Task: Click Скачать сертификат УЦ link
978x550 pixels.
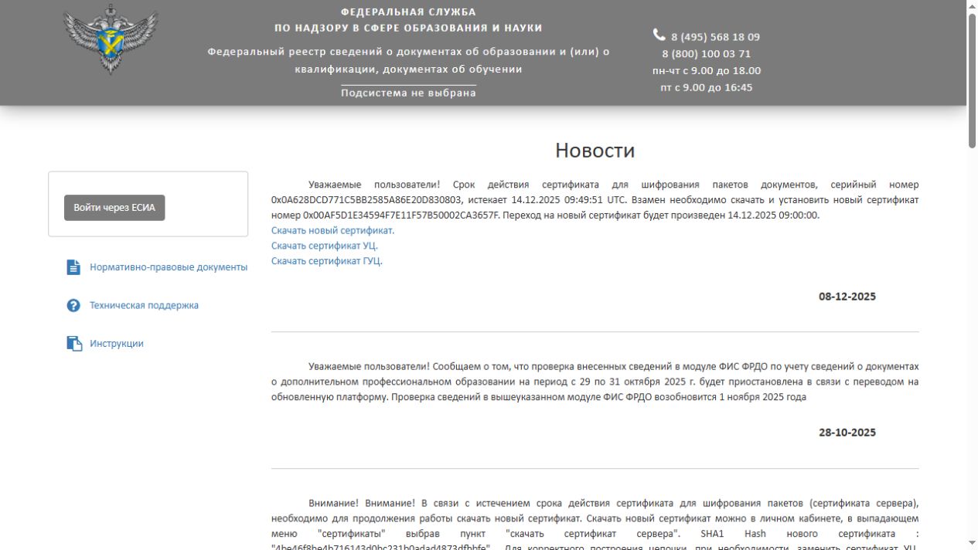Action: tap(325, 246)
